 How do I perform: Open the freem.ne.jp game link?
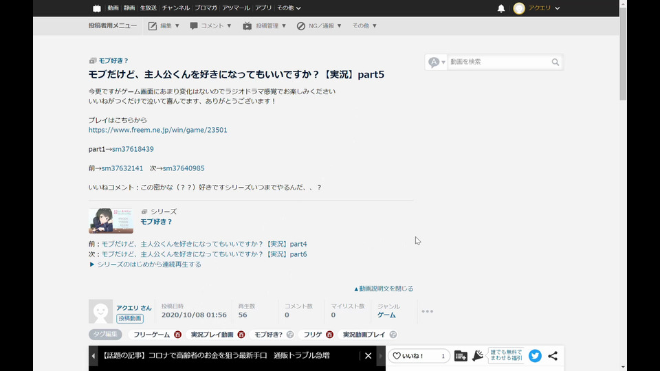(x=158, y=130)
